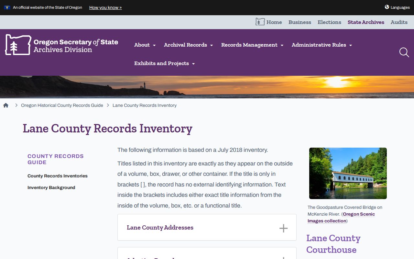This screenshot has width=414, height=259.
Task: Click the Oregon flag icon in top bar
Action: [7, 7]
